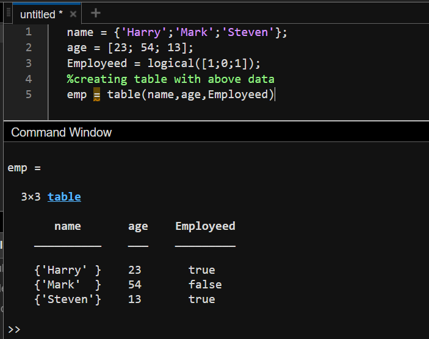The width and height of the screenshot is (429, 339).
Task: Click the Command Window title bar
Action: [61, 132]
